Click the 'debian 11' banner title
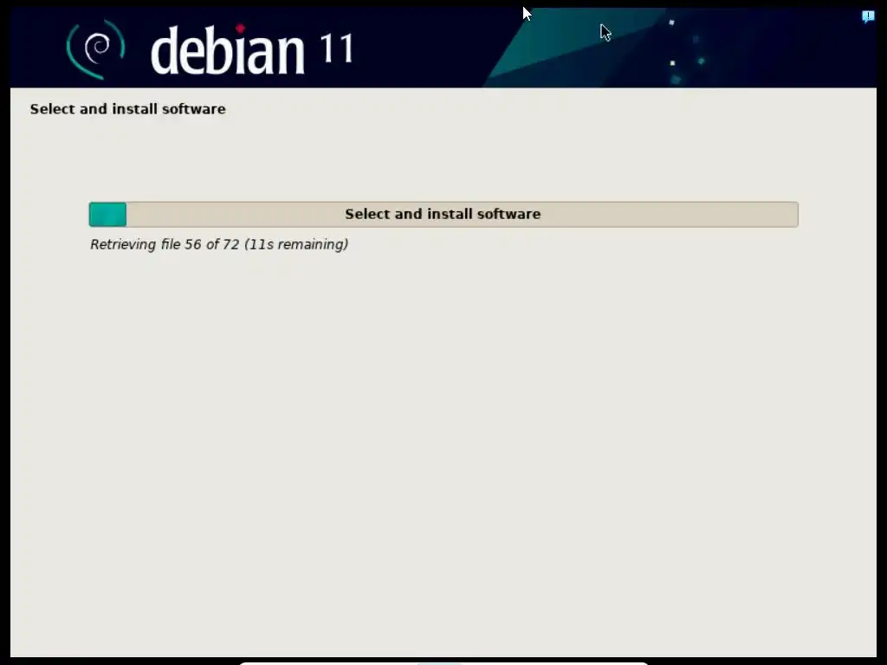 click(x=252, y=49)
